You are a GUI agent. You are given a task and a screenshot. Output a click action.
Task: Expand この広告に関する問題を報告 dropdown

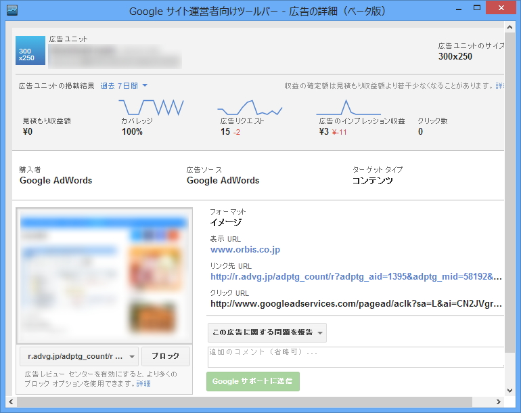tap(267, 332)
